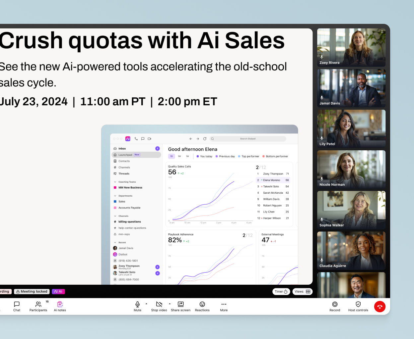Stop your video
The width and height of the screenshot is (414, 339).
click(159, 304)
